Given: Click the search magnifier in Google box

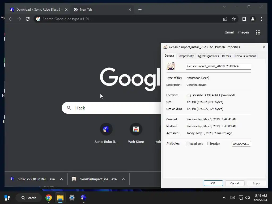Looking at the screenshot, I should click(x=69, y=108).
